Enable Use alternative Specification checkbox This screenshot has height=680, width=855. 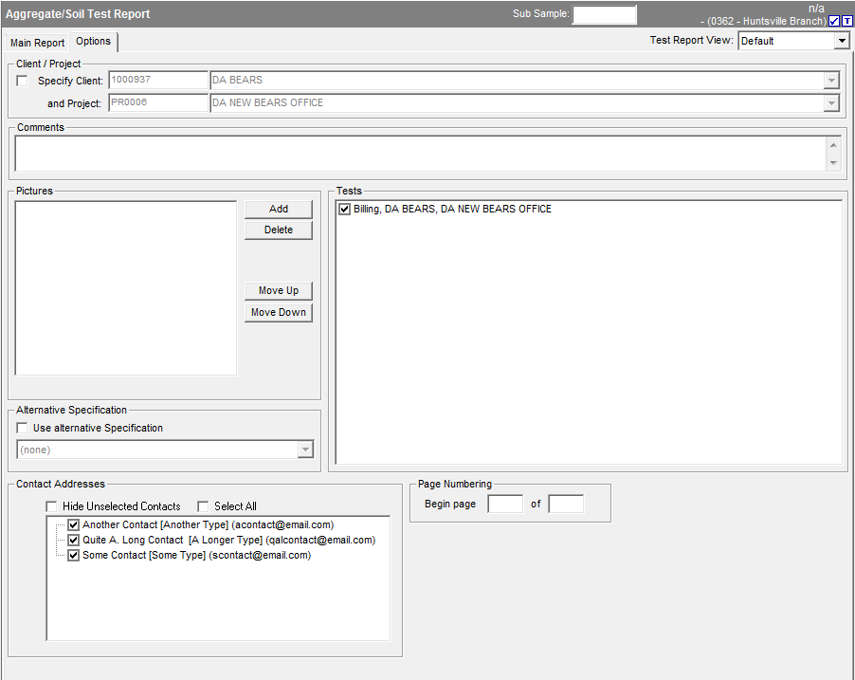pos(23,428)
